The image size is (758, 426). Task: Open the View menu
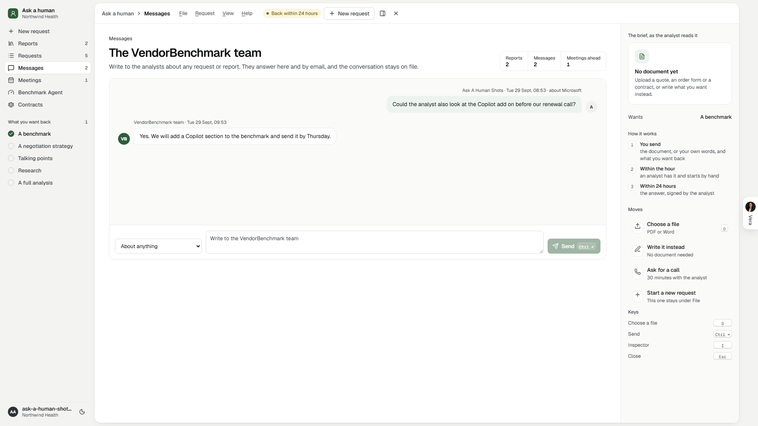(x=228, y=13)
